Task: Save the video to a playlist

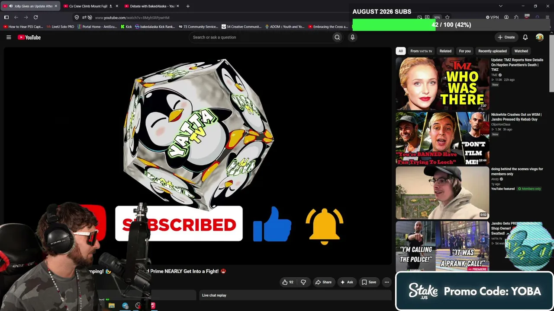Action: [x=369, y=282]
